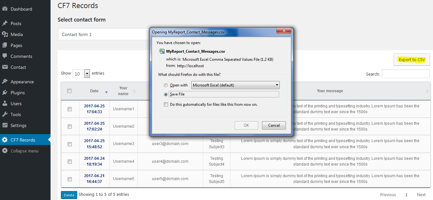Click the MyReport_Contact_Messages.csv file name
The height and width of the screenshot is (200, 433).
(195, 51)
